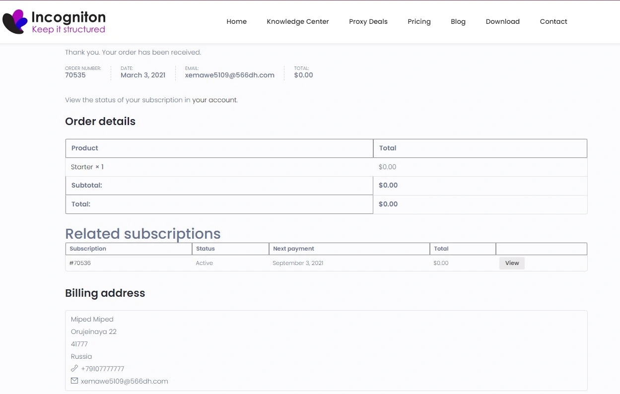
Task: Click phone number +79107777777
Action: [x=103, y=369]
